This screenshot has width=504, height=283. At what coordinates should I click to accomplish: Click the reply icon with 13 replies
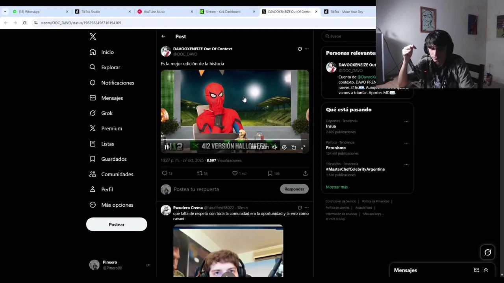pyautogui.click(x=165, y=173)
